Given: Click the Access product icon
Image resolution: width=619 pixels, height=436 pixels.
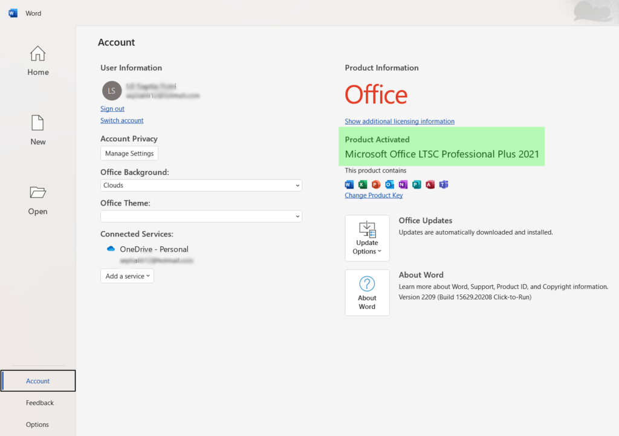Looking at the screenshot, I should [430, 184].
